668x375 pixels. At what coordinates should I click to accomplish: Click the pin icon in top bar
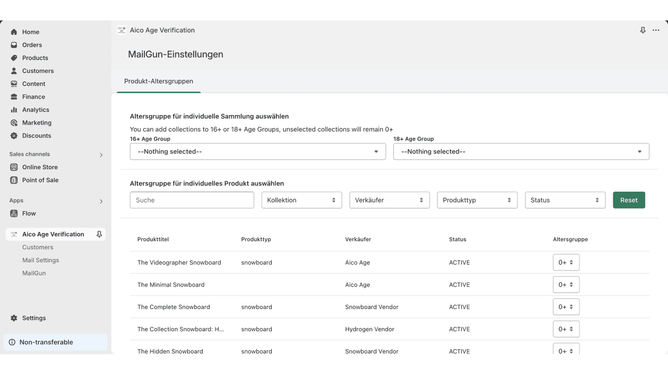[x=643, y=30]
